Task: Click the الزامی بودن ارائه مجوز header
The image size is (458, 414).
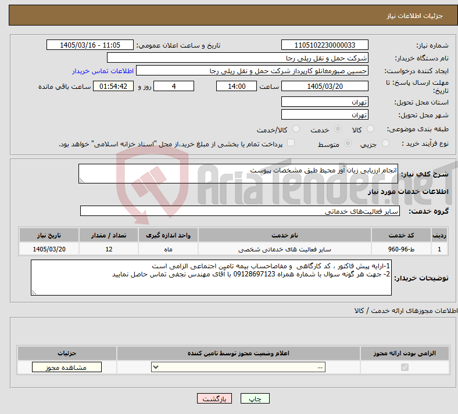Action: pyautogui.click(x=405, y=353)
